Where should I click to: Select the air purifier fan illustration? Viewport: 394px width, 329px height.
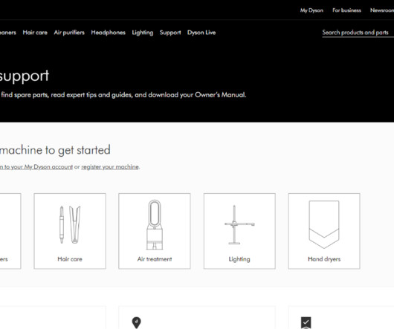coord(155,224)
